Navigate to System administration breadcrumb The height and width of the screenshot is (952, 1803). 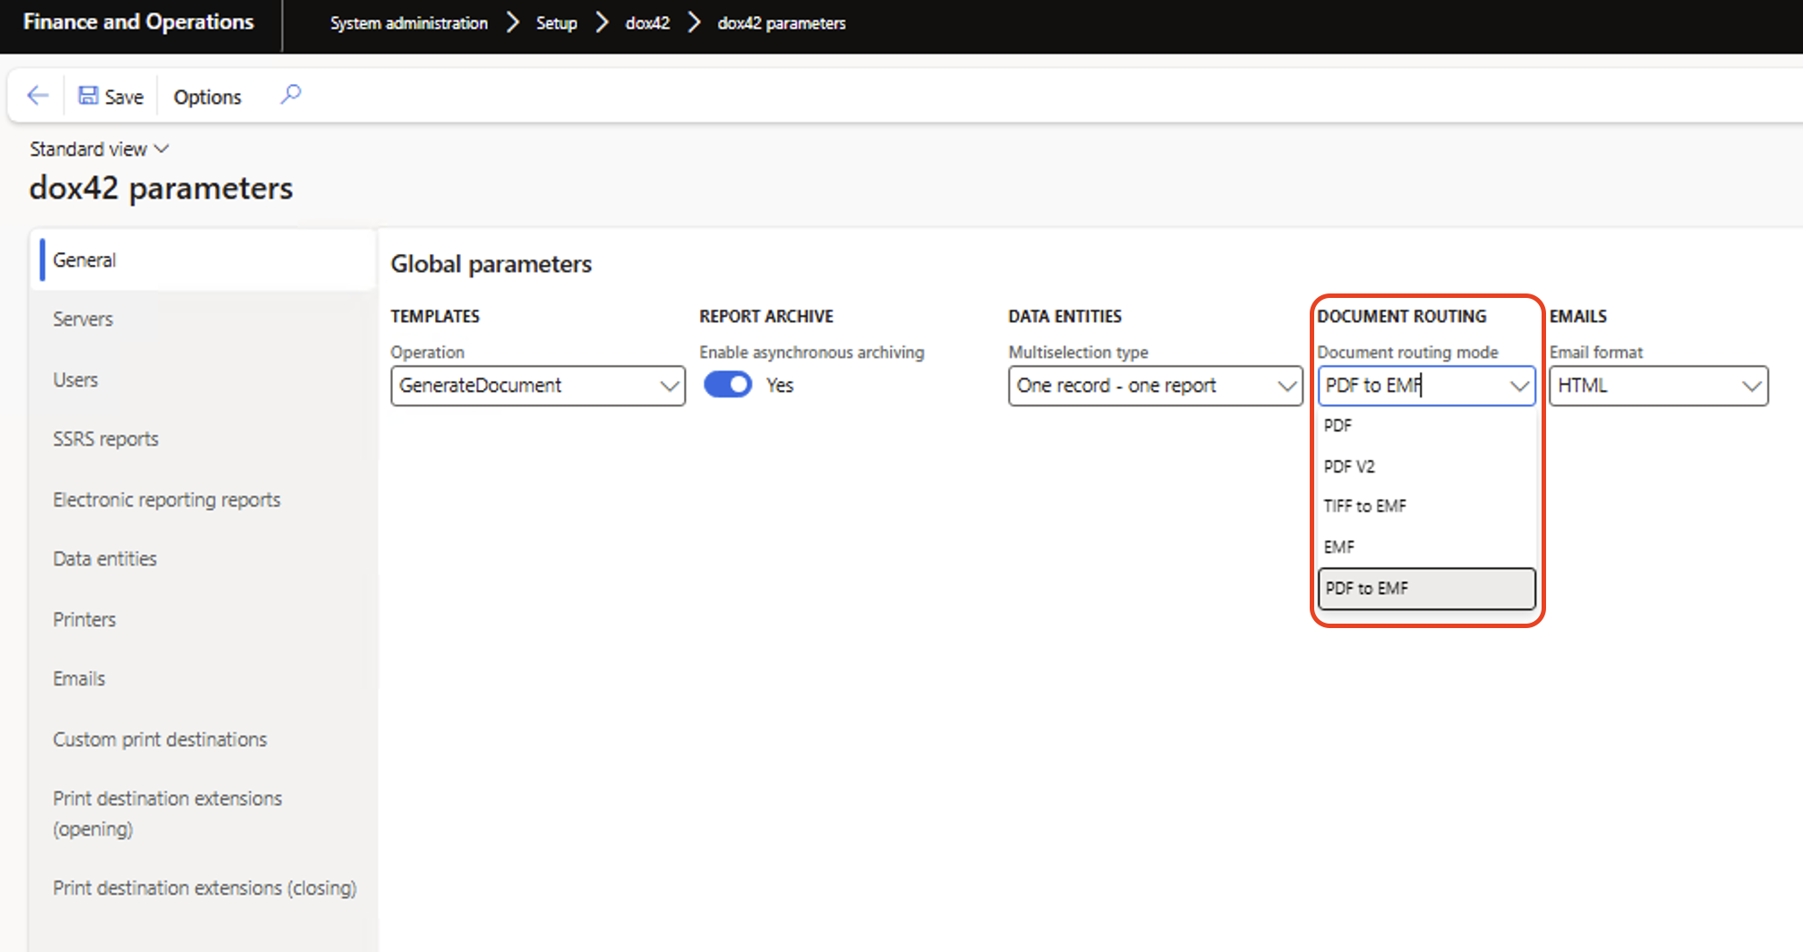point(408,22)
